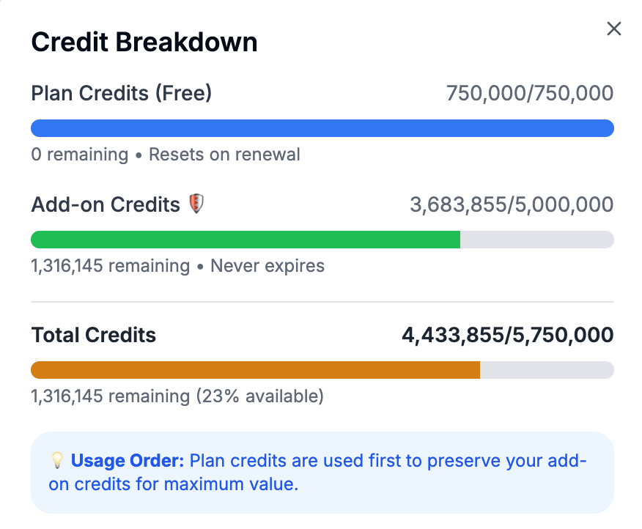Click the unfilled gray part of Total bar
Screen dimensions: 642x529
tap(547, 370)
